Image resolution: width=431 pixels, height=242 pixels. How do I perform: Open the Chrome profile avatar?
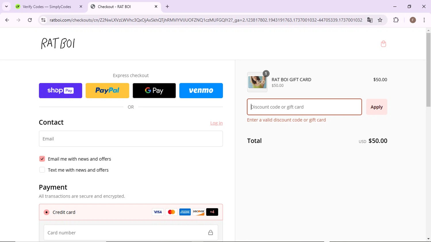[x=413, y=20]
